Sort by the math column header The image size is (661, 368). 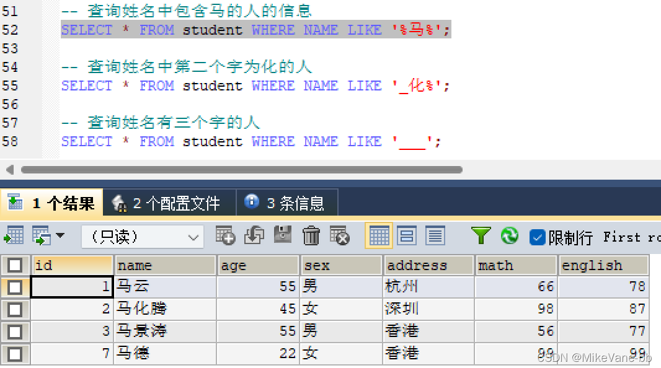click(516, 265)
